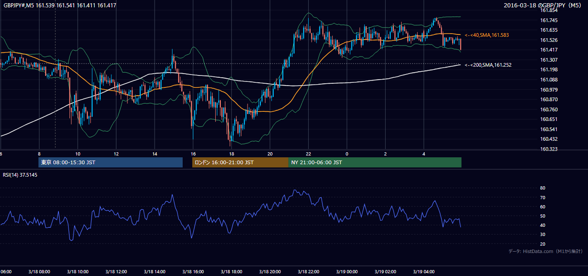
Task: Click the 161.307 price axis label
Action: [549, 60]
